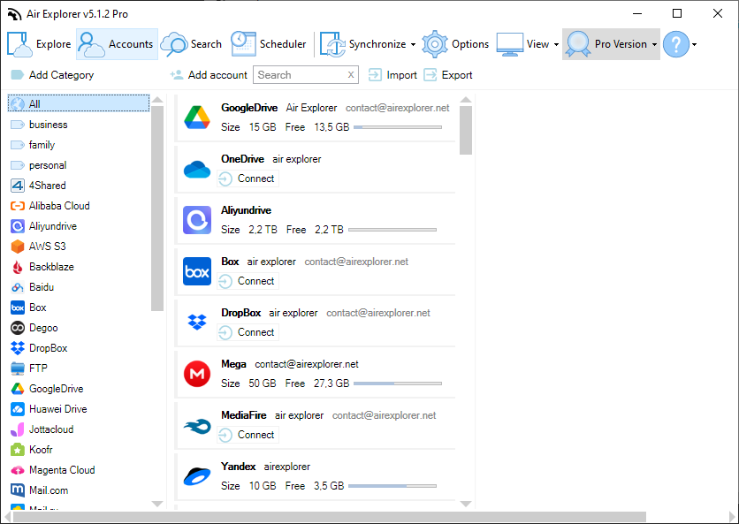Screen dimensions: 739x524
Task: Select the Aliyundrive service in the sidebar
Action: [x=53, y=225]
